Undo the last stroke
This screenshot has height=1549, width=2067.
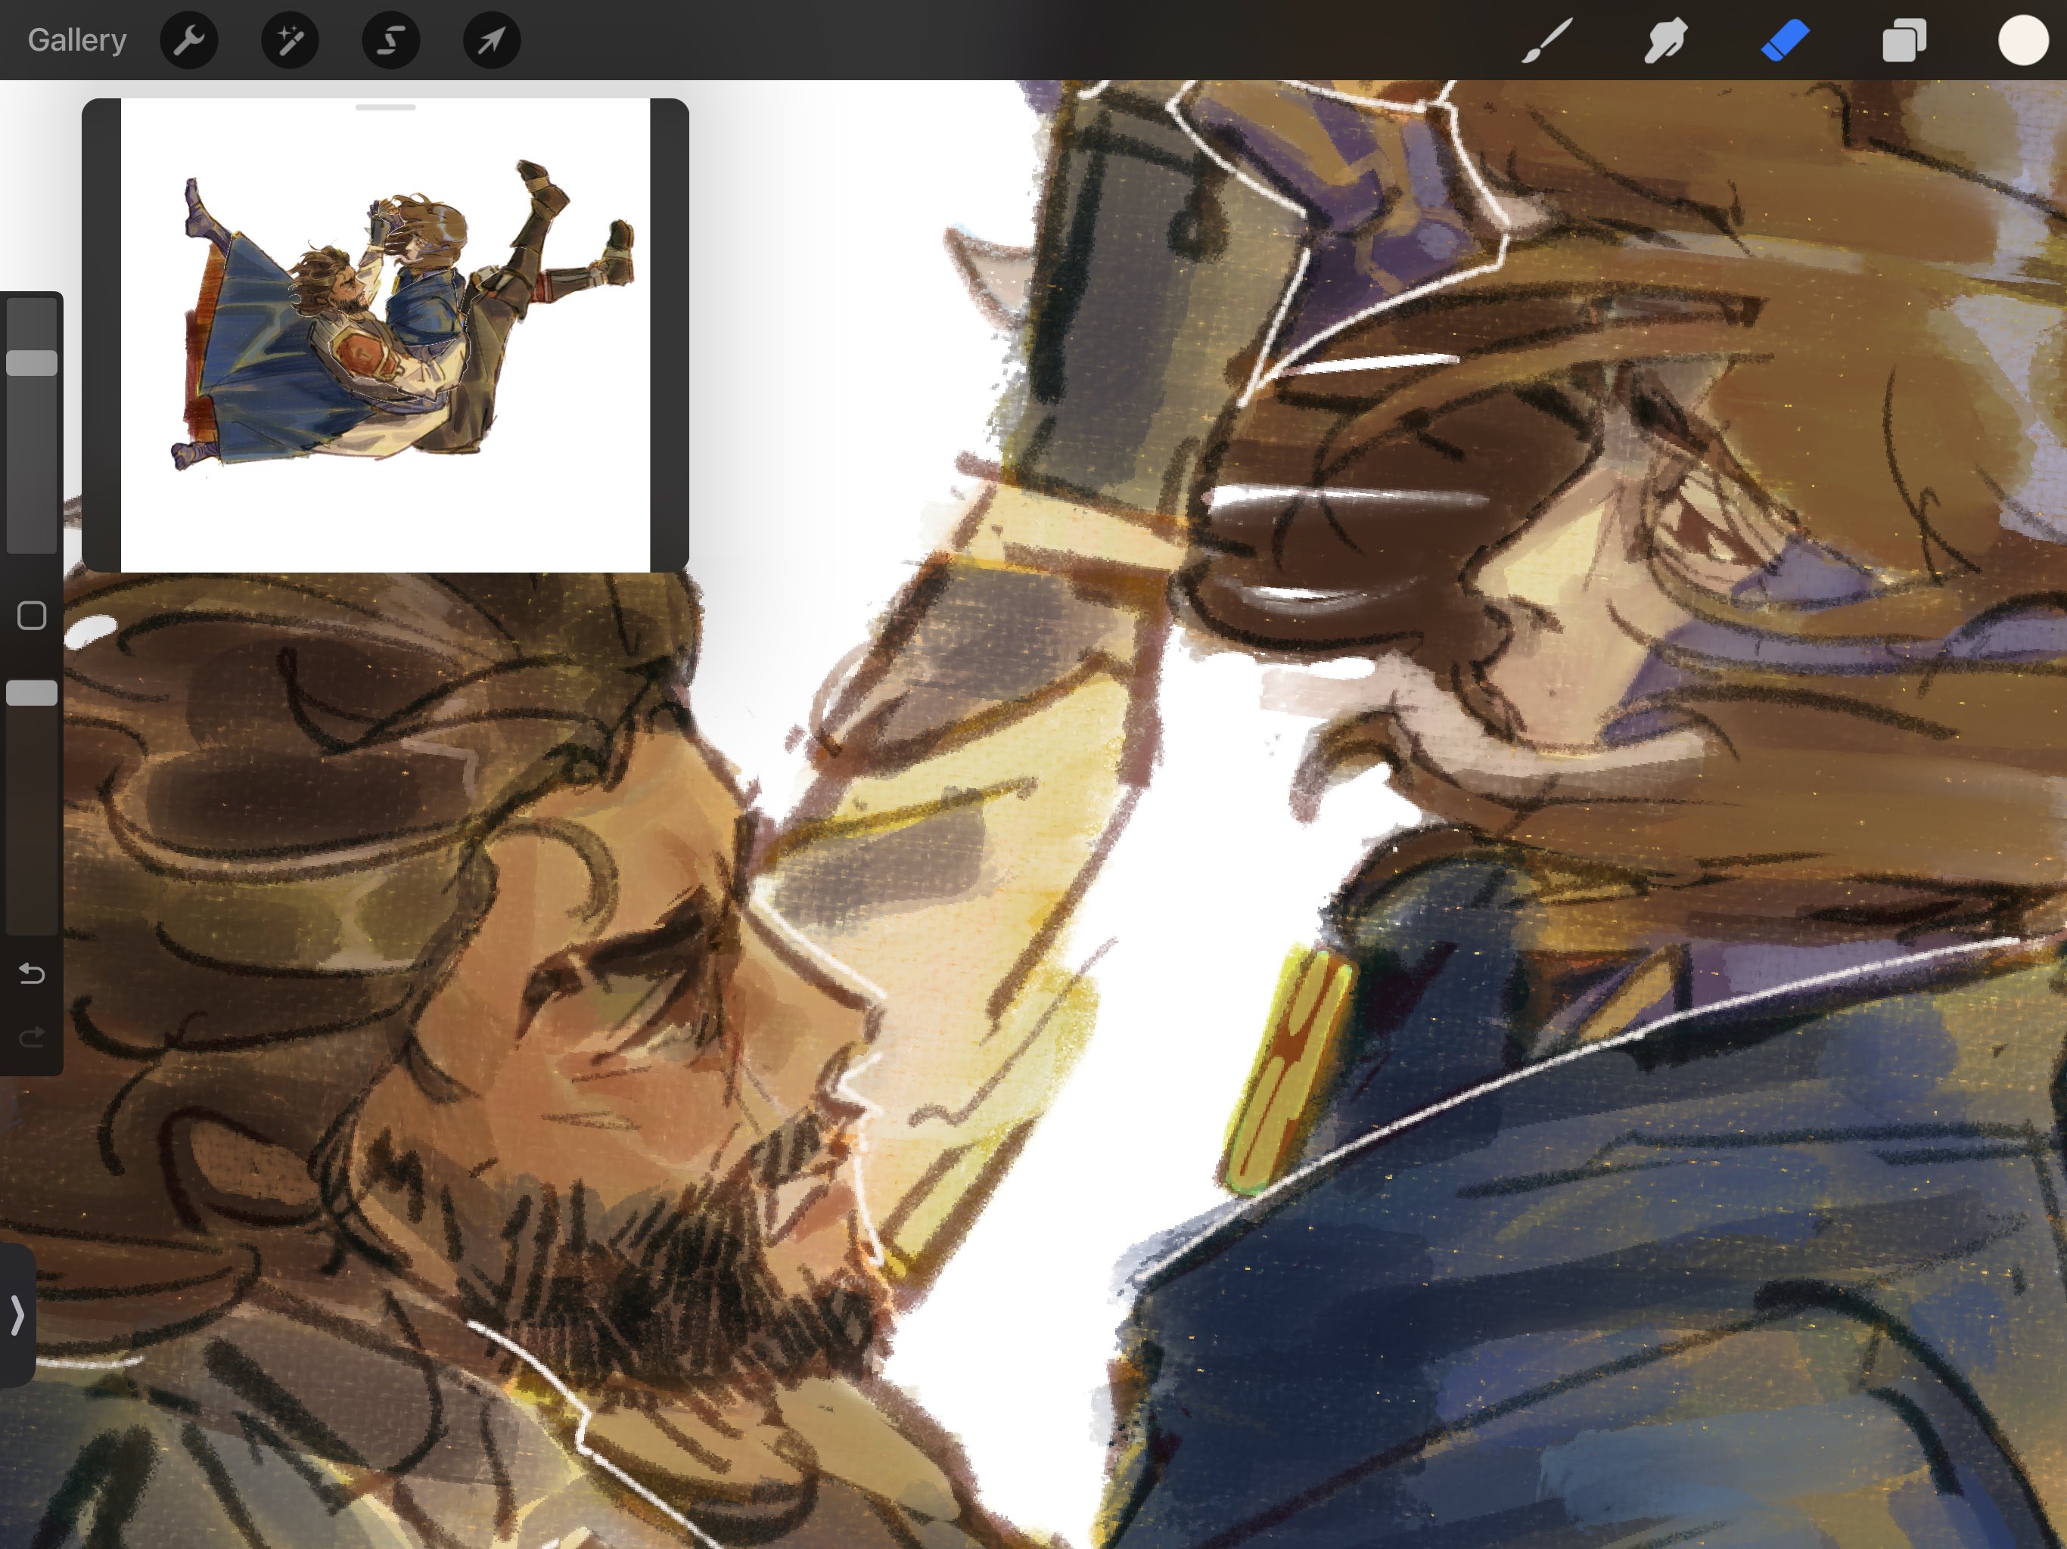click(32, 974)
